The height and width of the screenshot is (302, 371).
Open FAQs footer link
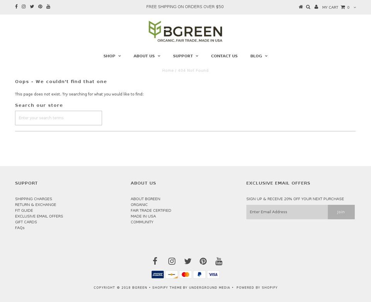click(20, 228)
